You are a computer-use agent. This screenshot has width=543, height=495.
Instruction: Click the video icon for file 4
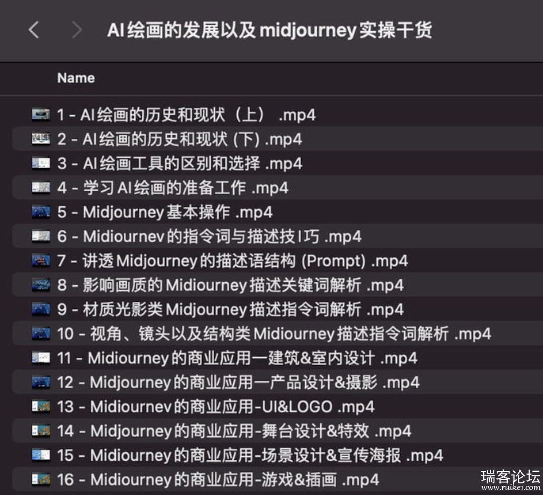click(41, 188)
